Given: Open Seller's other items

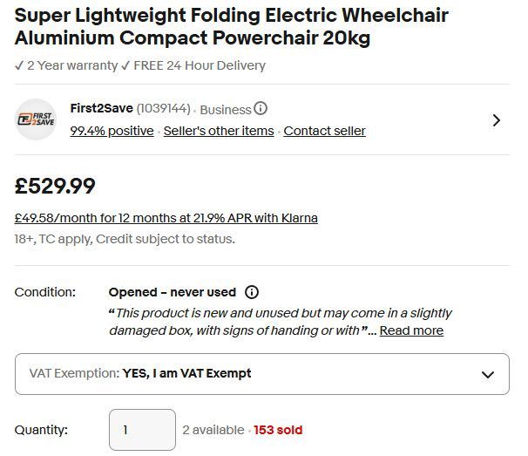Looking at the screenshot, I should click(219, 131).
